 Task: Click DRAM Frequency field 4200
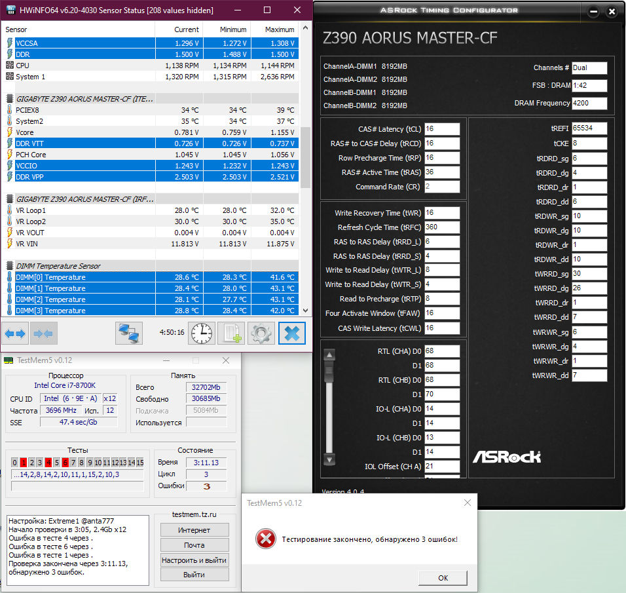589,103
